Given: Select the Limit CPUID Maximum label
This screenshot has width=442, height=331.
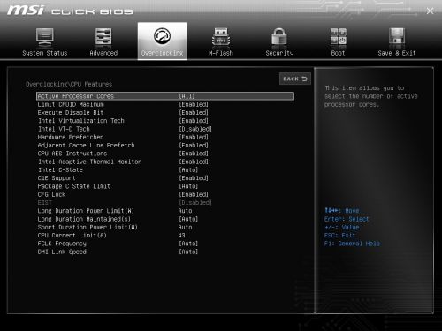Looking at the screenshot, I should (71, 104).
